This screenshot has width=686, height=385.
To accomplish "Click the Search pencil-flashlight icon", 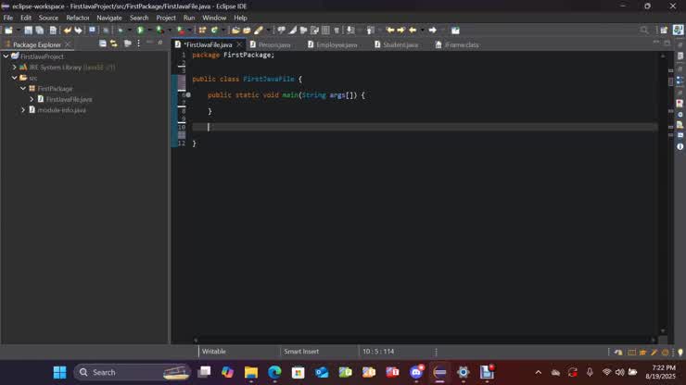I will tap(259, 31).
